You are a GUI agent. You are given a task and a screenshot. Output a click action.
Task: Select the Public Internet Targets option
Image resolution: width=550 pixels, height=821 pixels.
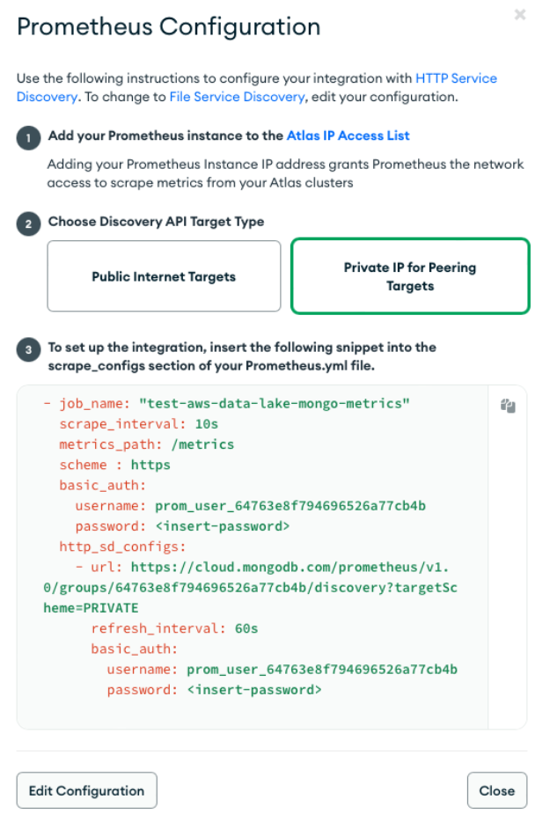(x=164, y=275)
